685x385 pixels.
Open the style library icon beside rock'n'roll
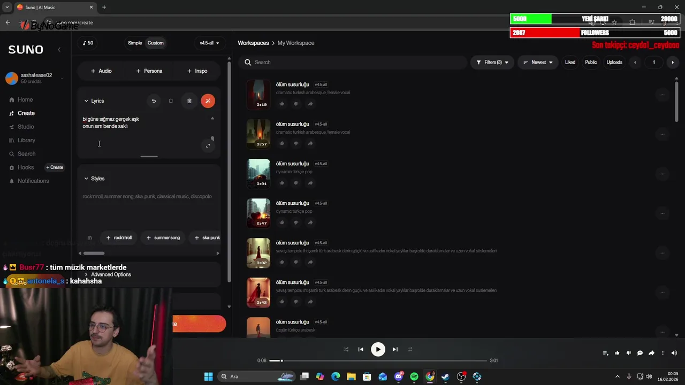click(x=89, y=237)
